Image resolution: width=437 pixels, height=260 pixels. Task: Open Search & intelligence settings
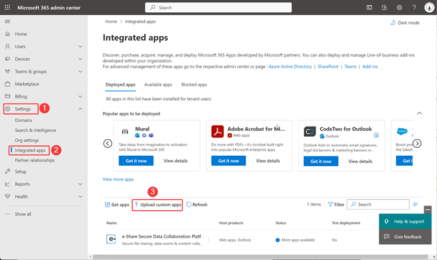pyautogui.click(x=36, y=130)
